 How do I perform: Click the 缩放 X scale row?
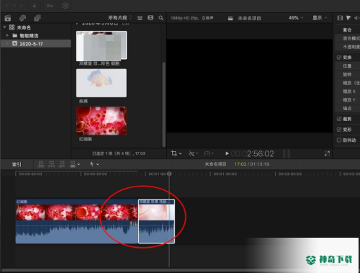(x=347, y=91)
